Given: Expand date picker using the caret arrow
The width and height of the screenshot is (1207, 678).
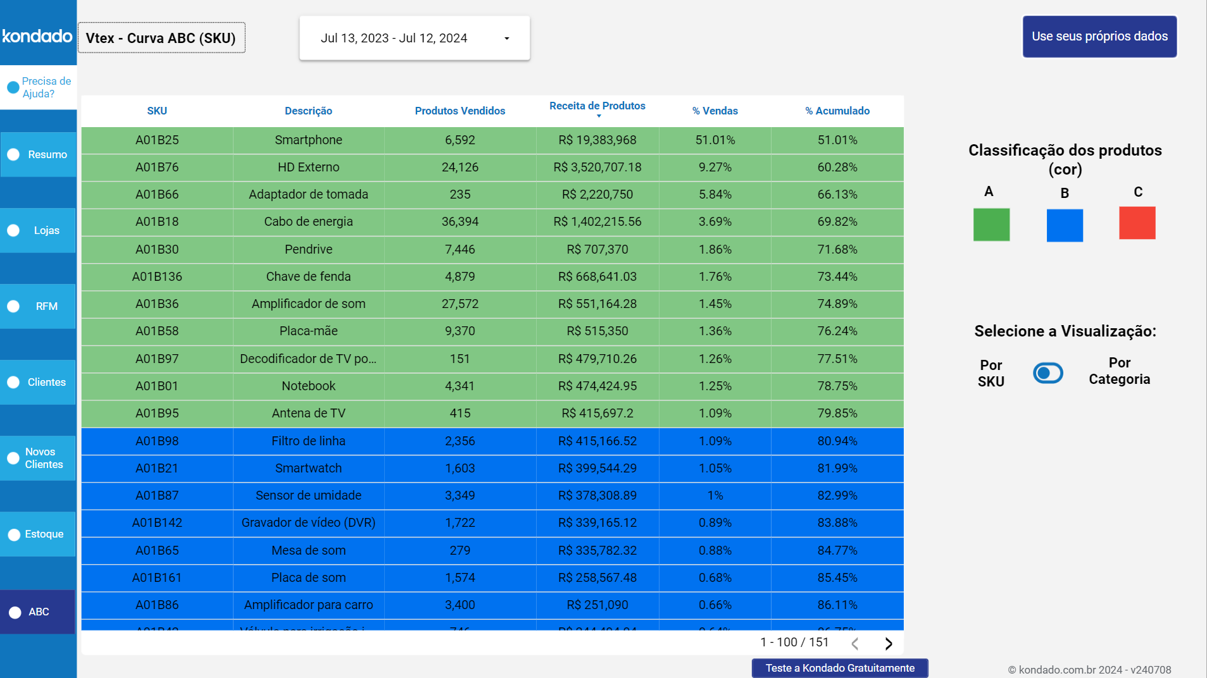Looking at the screenshot, I should tap(506, 39).
